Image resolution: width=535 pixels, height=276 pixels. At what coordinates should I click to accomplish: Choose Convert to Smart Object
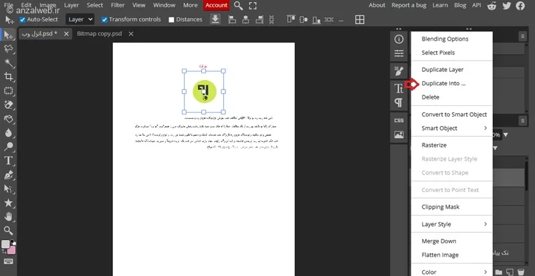click(454, 115)
